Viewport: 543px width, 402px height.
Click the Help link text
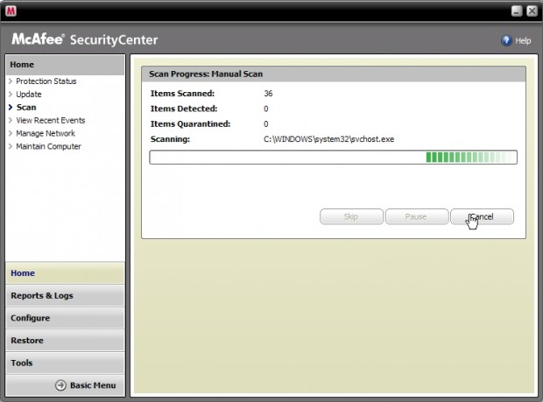[523, 41]
